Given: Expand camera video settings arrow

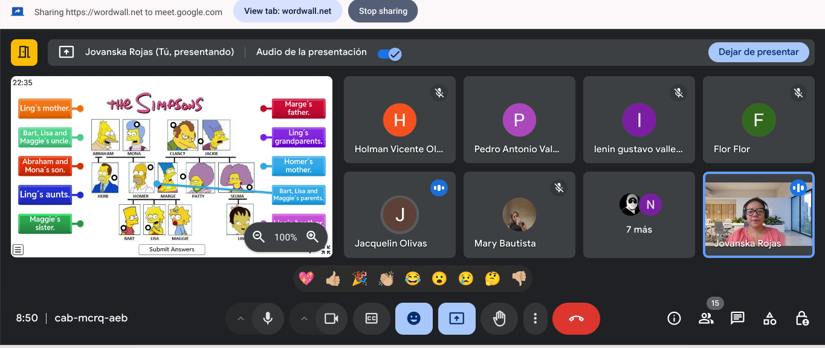Looking at the screenshot, I should click(x=304, y=318).
